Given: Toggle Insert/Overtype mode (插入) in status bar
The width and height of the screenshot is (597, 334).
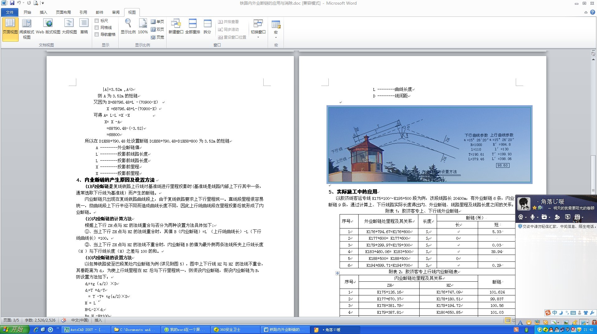Looking at the screenshot, I should coord(98,320).
